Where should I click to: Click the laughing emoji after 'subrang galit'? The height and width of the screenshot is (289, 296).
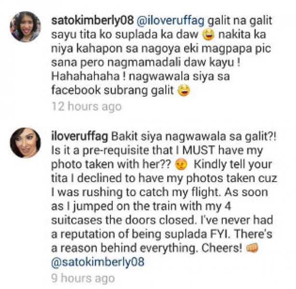point(184,91)
